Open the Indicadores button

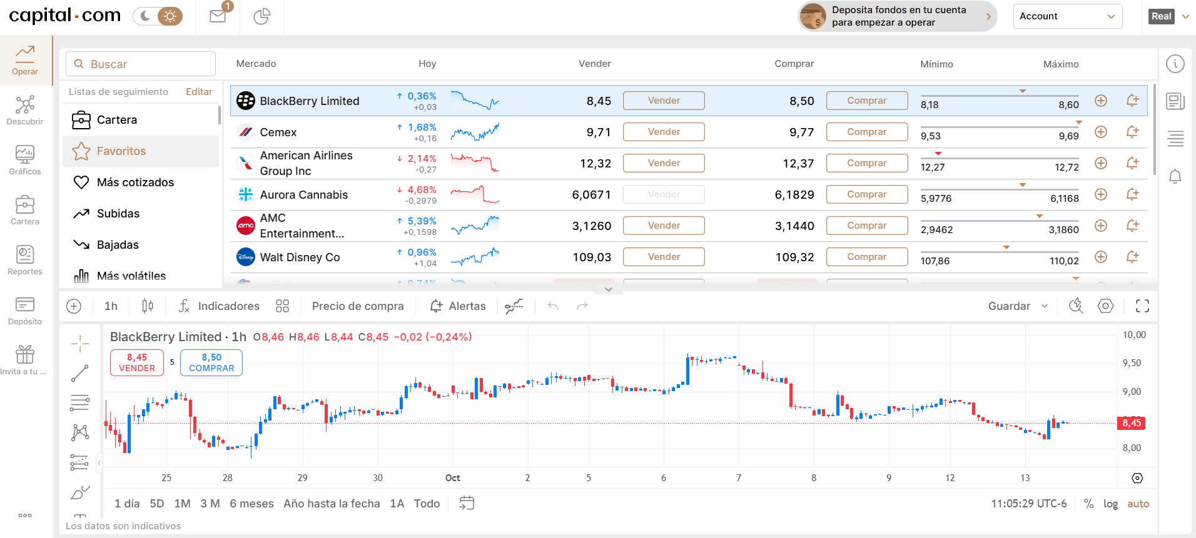219,306
